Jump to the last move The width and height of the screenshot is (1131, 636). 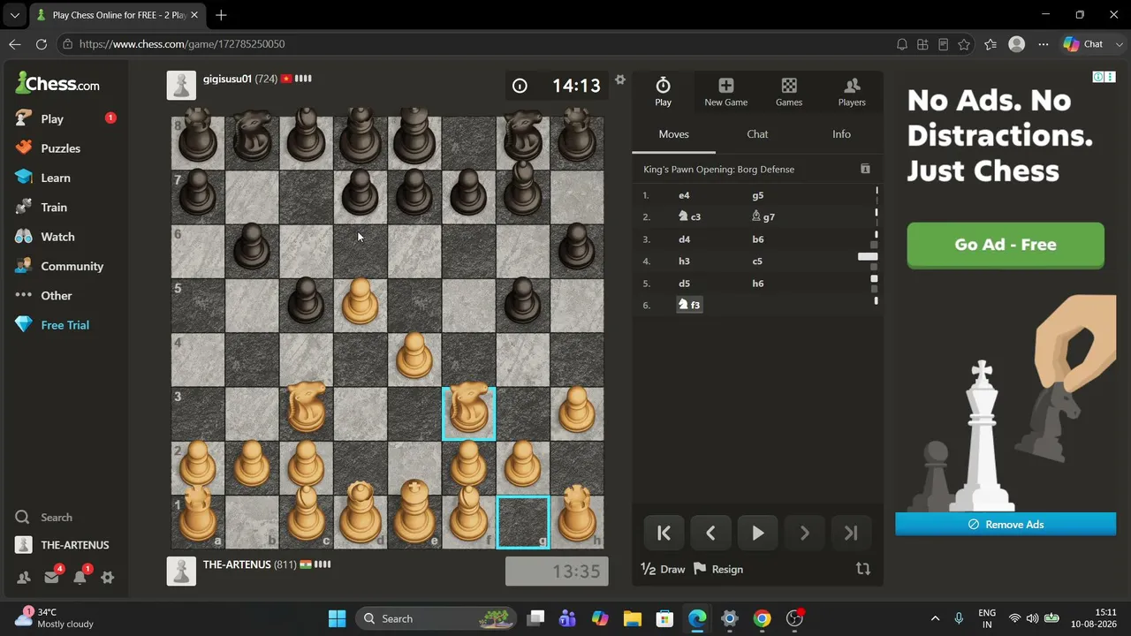click(851, 533)
